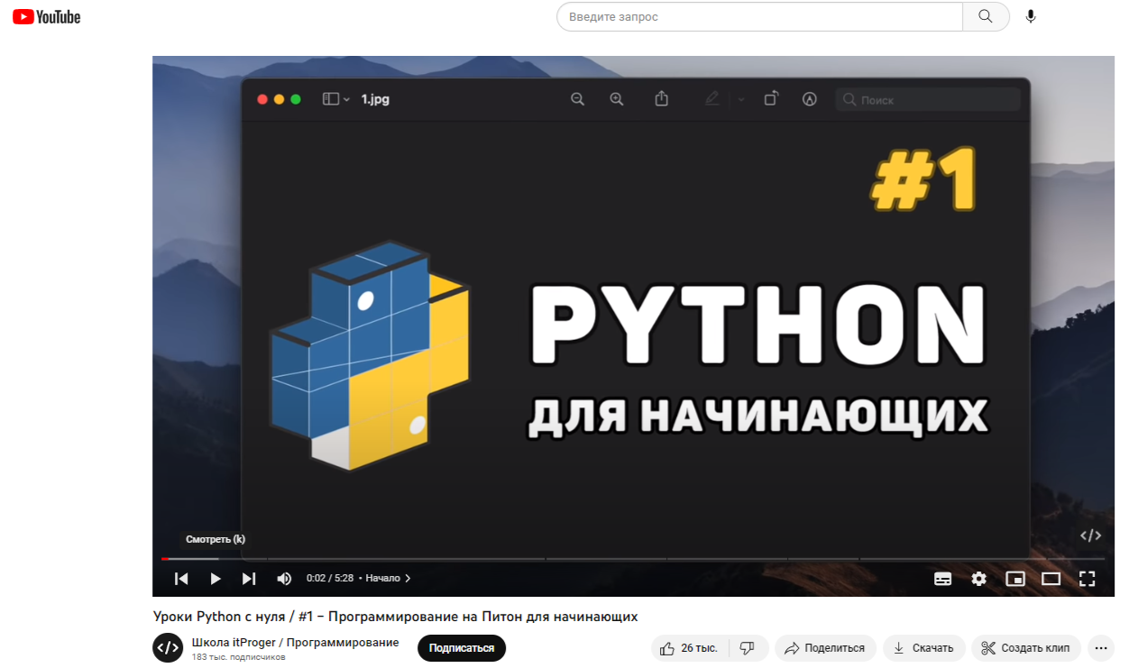Click the YouTube search input field
Image resolution: width=1129 pixels, height=668 pixels.
click(757, 16)
